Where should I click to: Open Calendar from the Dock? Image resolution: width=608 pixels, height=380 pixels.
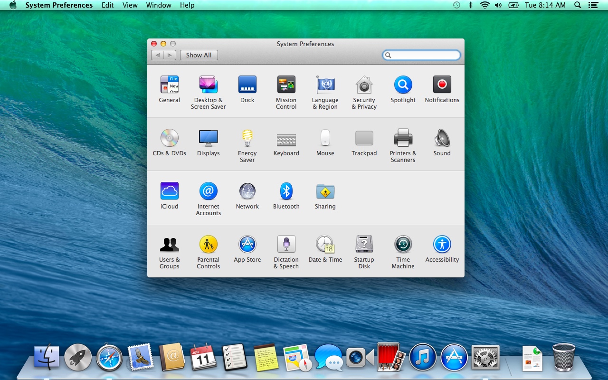click(203, 357)
